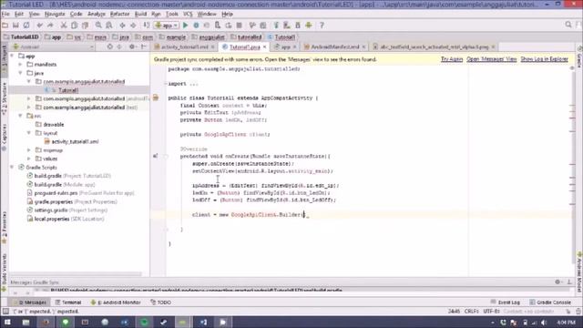The height and width of the screenshot is (328, 583).
Task: Open Find with magnifier toolbar icon
Action: click(98, 26)
